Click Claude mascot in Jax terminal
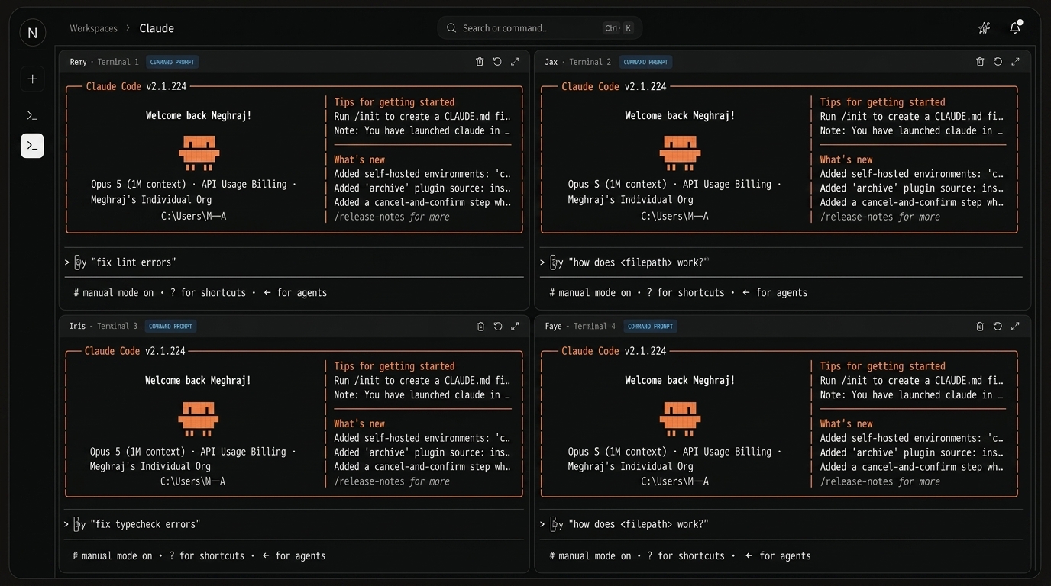This screenshot has height=586, width=1051. [x=680, y=153]
